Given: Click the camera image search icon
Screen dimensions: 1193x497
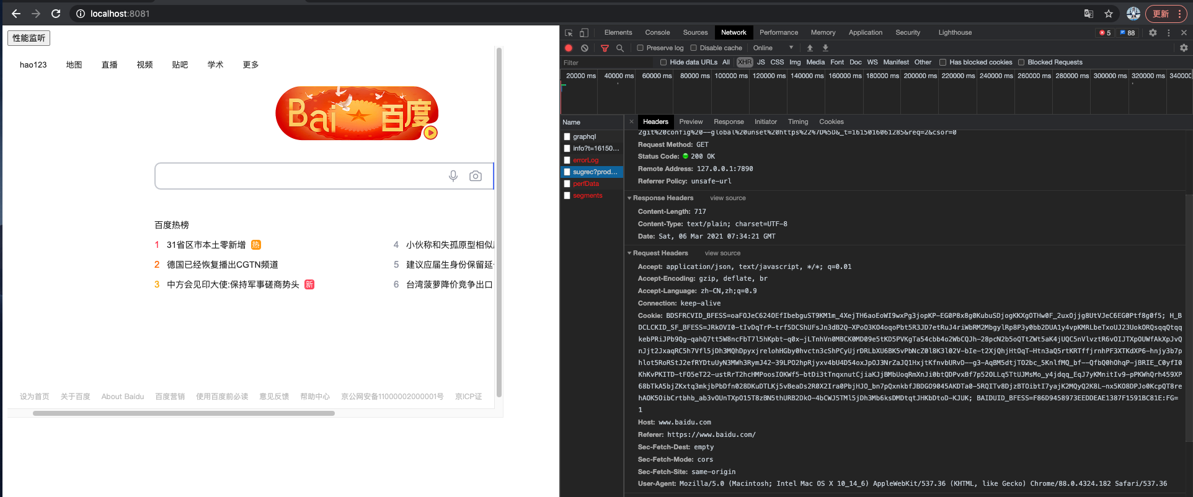Looking at the screenshot, I should (x=476, y=176).
